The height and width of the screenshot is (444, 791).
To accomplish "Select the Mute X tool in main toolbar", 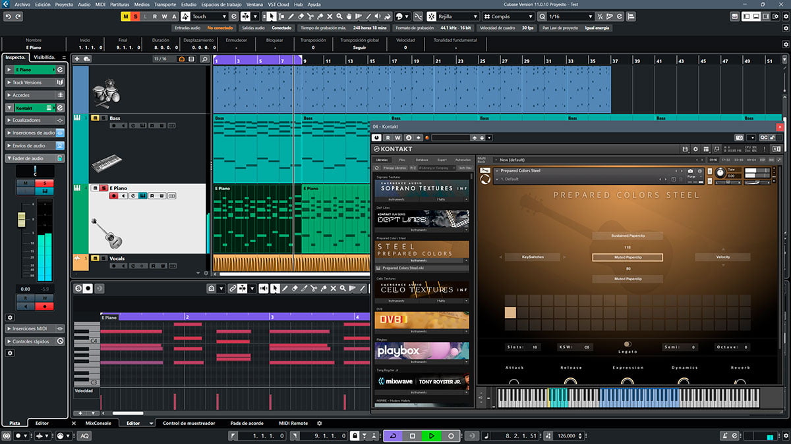I will (x=328, y=16).
